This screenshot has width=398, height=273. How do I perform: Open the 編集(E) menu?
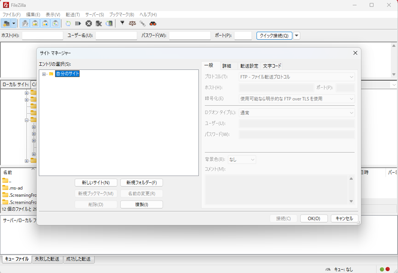pos(33,14)
